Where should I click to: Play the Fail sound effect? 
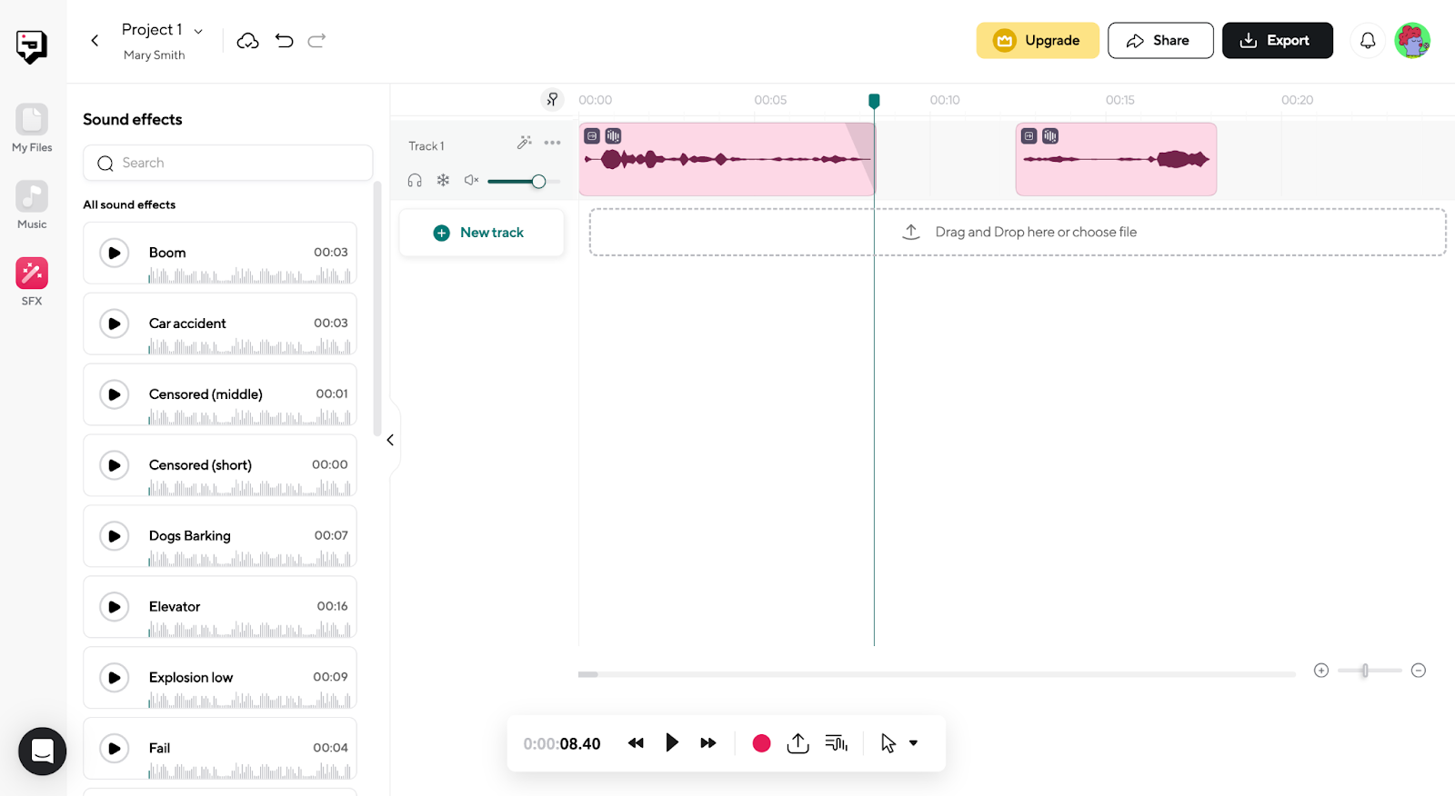point(114,749)
